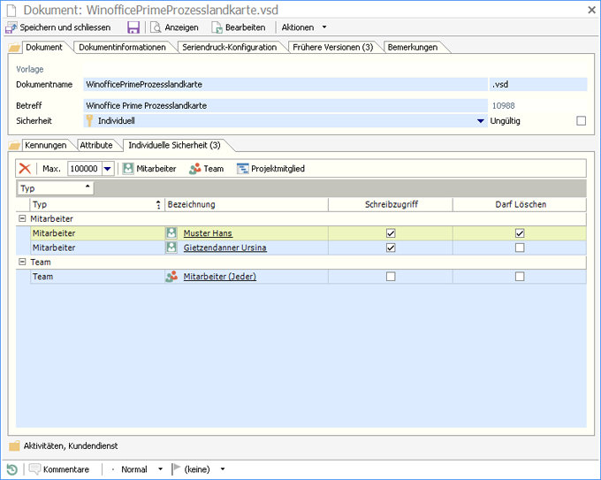The image size is (601, 480).
Task: Sort by the Typ column header
Action: (97, 205)
